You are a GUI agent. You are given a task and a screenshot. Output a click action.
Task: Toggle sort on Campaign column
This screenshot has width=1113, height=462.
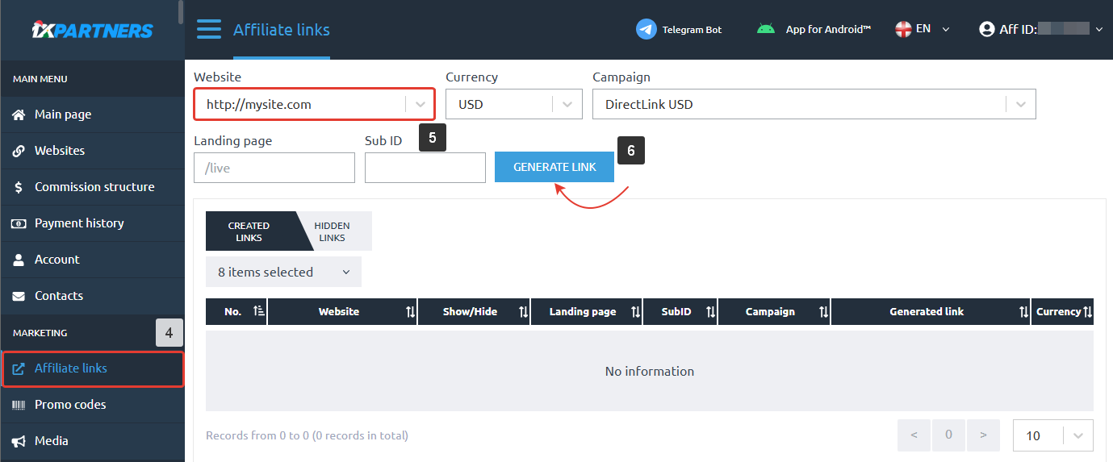click(823, 312)
